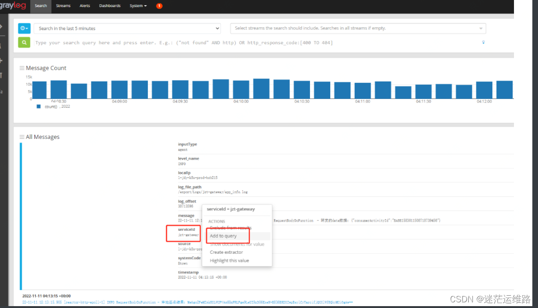Click the count() legend color swatch

pyautogui.click(x=39, y=106)
